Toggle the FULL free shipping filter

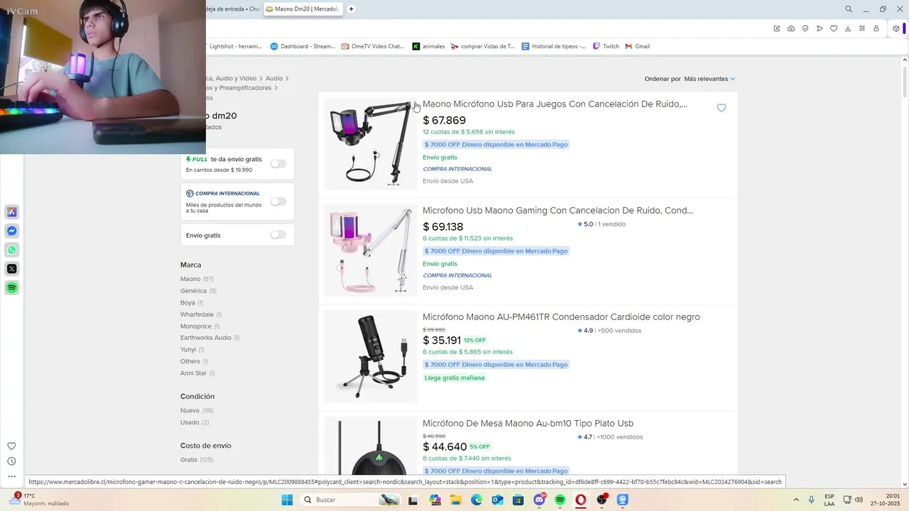click(278, 164)
